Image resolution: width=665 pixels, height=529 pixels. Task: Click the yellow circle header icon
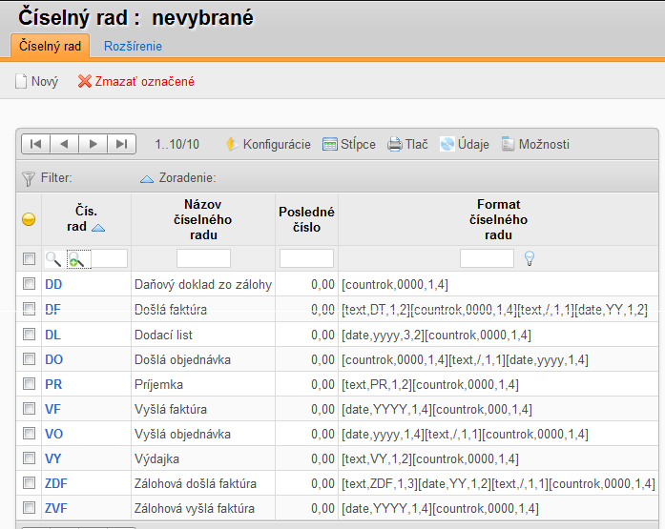[x=29, y=219]
